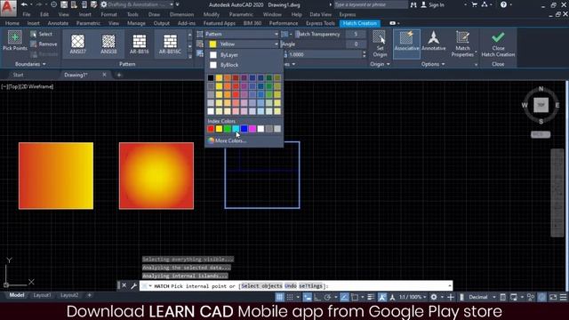
Task: Choose the ANSI38 hatch pattern
Action: 108,44
